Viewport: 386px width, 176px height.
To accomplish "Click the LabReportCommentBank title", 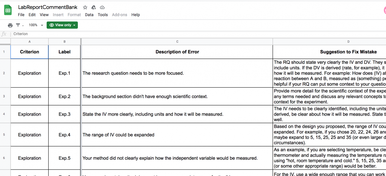I will [48, 7].
